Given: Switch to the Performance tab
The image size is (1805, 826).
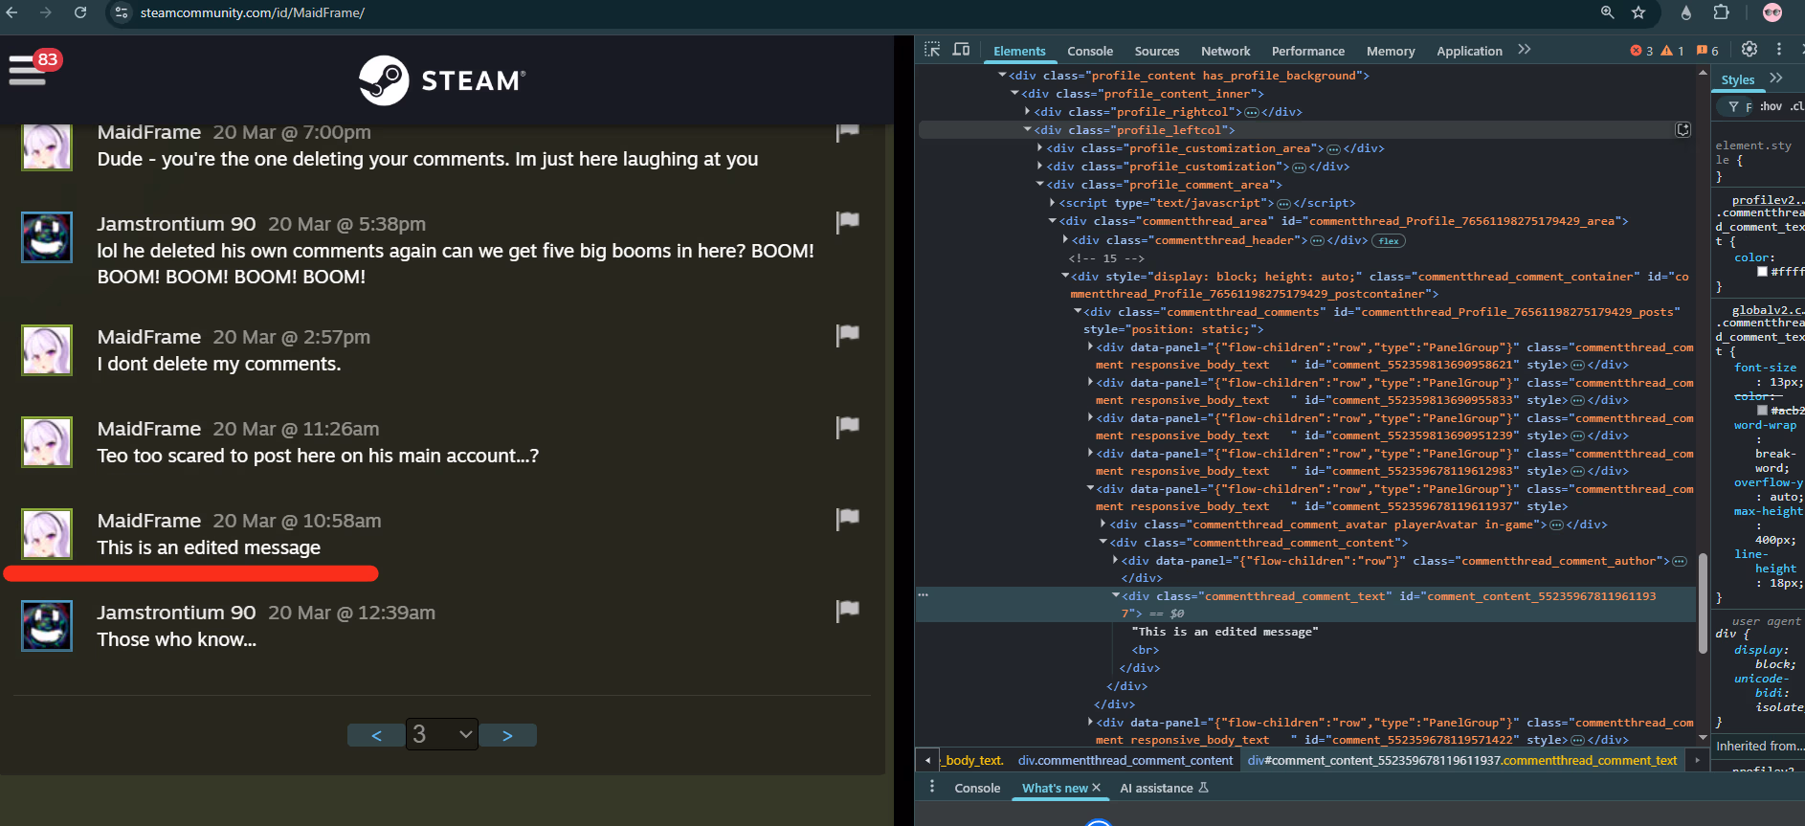Looking at the screenshot, I should [x=1308, y=51].
